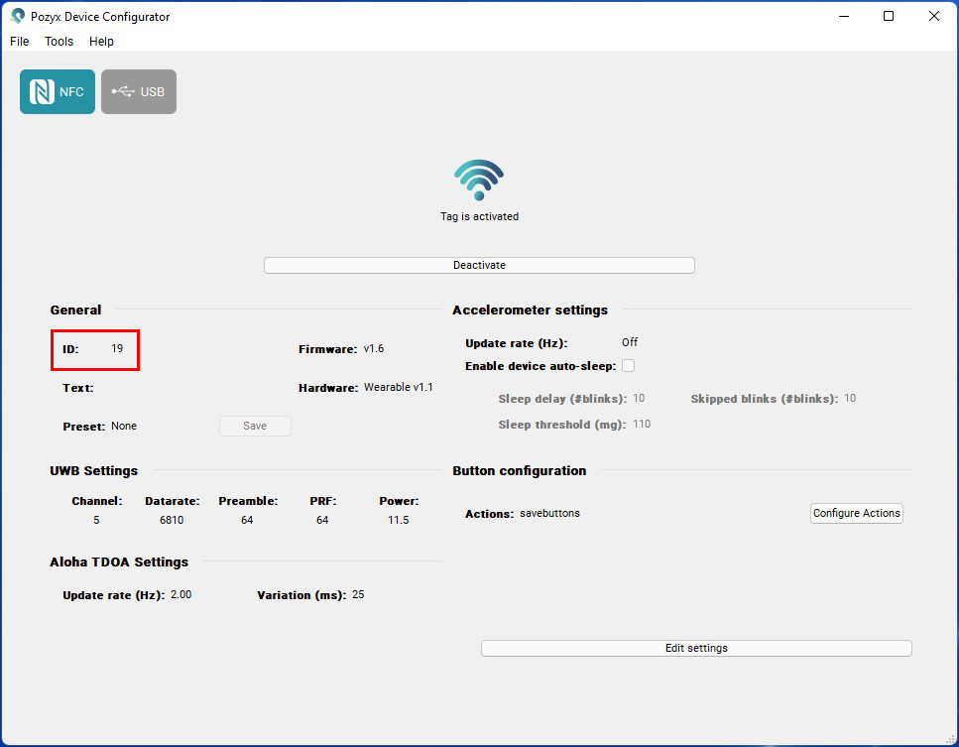Maximize the Pozyx Device Configurator window
The width and height of the screenshot is (959, 747).
(x=889, y=17)
